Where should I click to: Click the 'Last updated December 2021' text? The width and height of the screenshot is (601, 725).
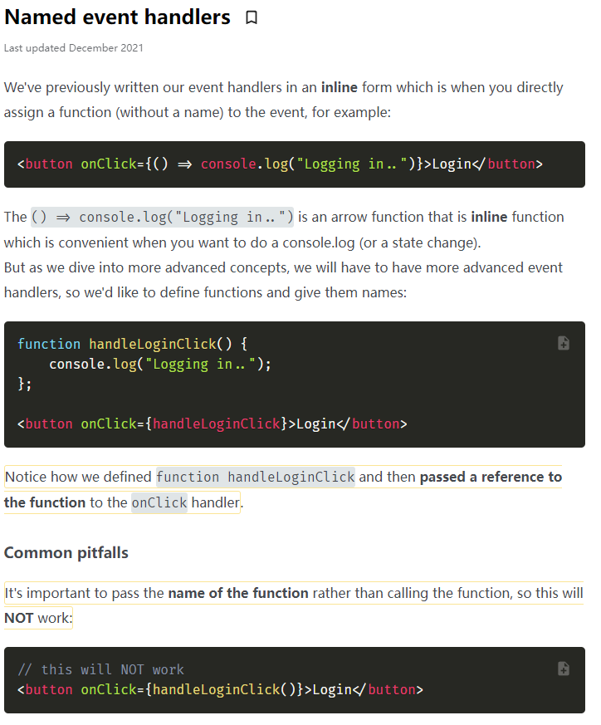coord(73,48)
